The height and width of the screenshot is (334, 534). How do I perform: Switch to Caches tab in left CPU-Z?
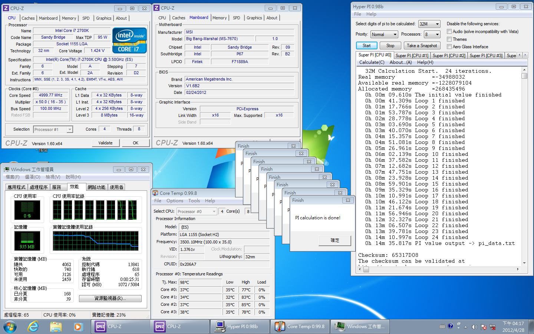point(28,18)
